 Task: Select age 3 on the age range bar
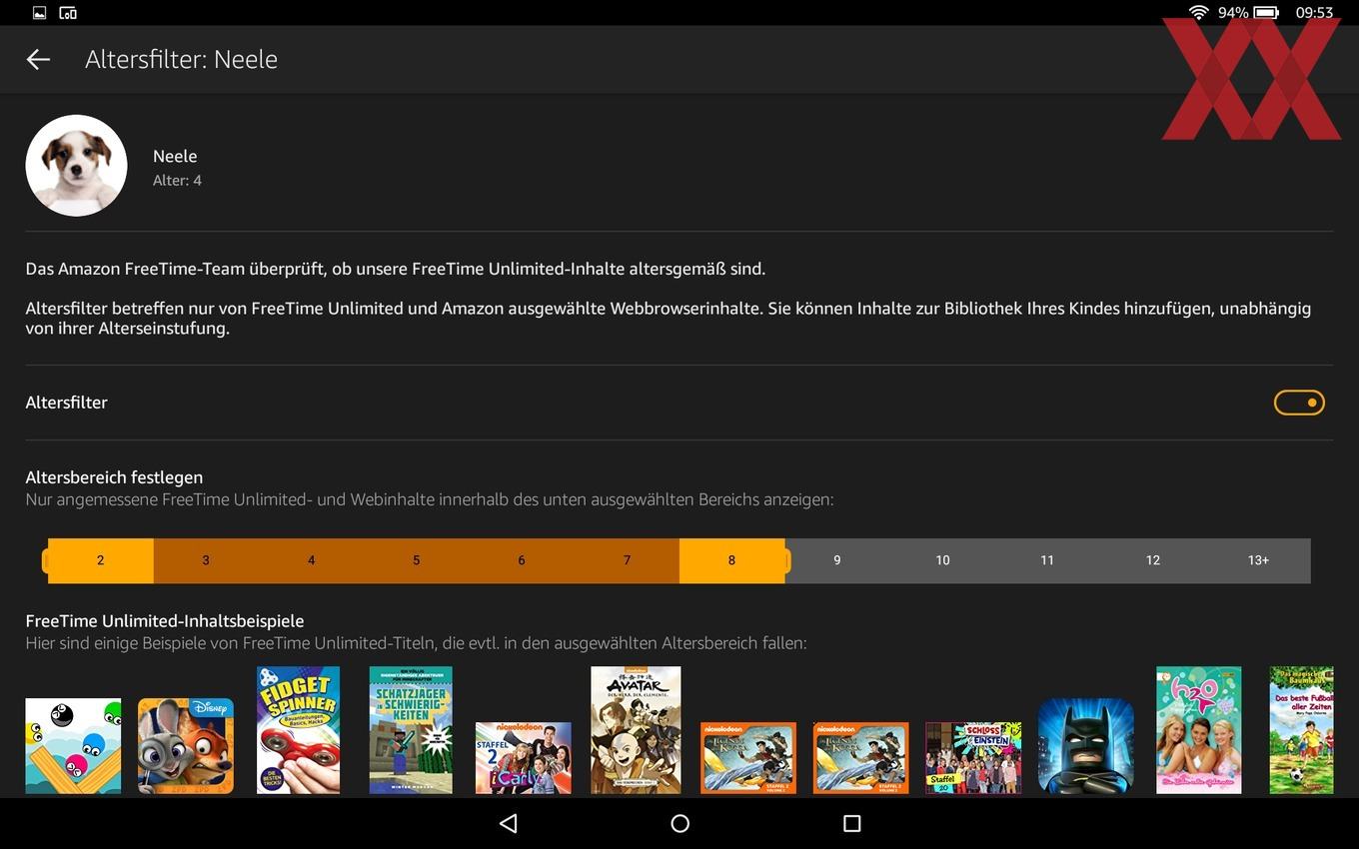coord(206,560)
